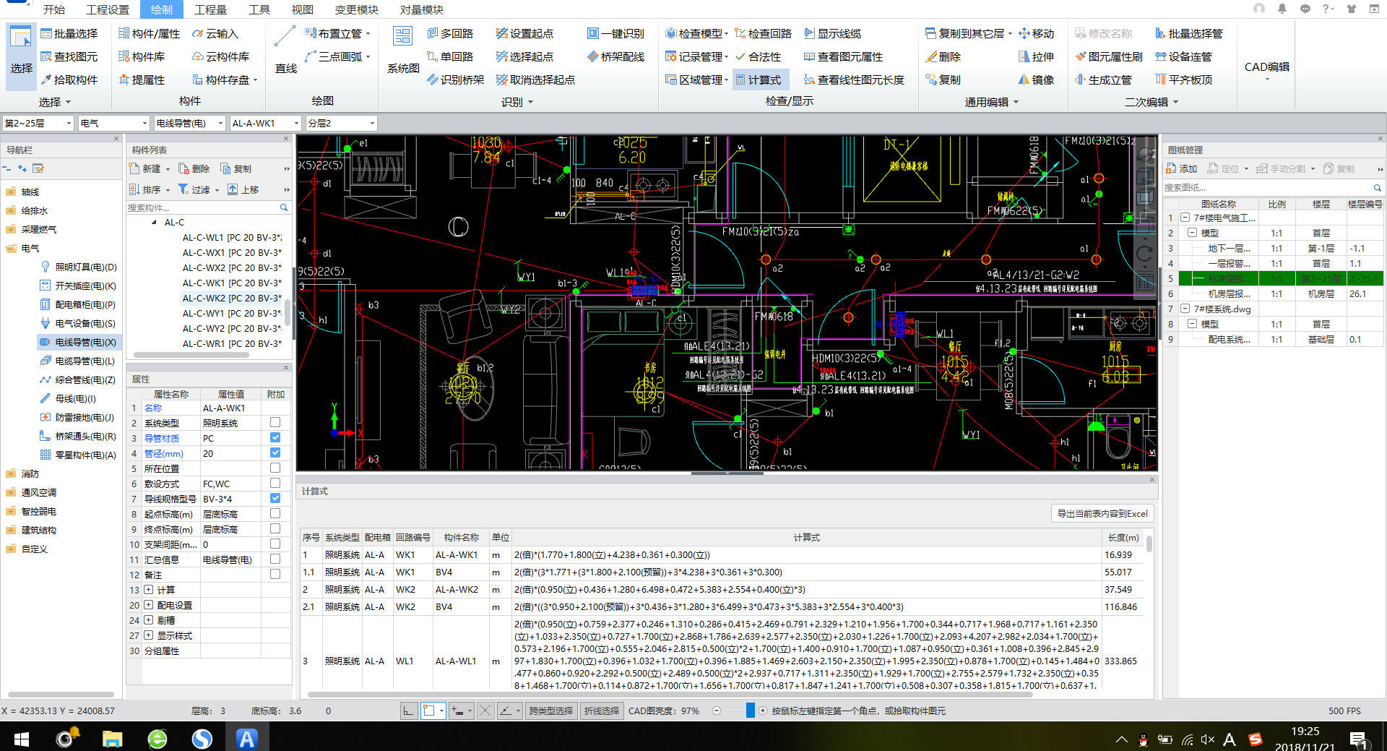Open the 分层2 layer dropdown

(x=341, y=124)
